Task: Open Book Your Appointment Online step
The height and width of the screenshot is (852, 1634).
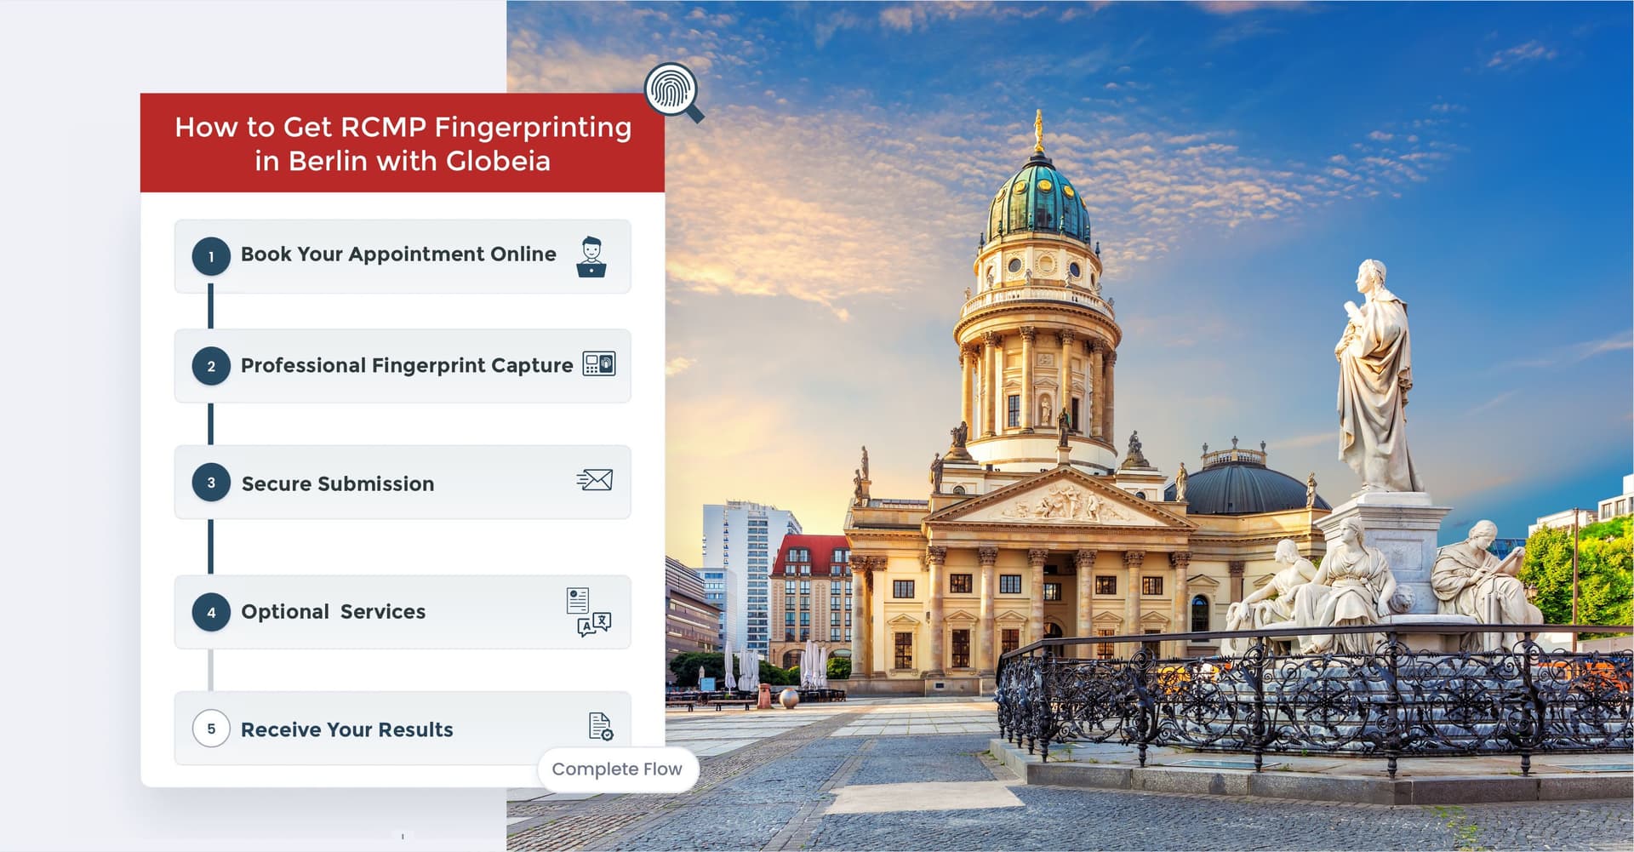Action: (398, 254)
